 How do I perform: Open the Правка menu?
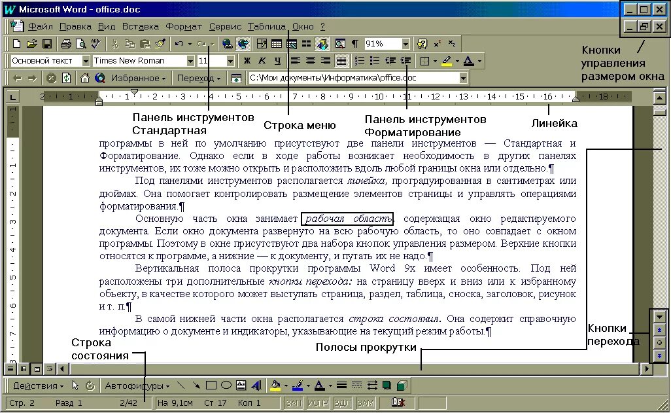(75, 27)
